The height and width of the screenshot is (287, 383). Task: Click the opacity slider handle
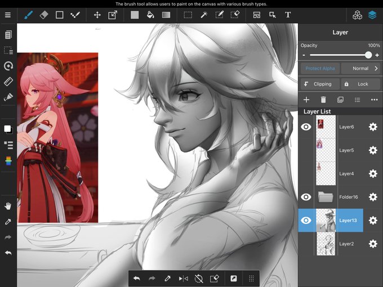point(368,55)
